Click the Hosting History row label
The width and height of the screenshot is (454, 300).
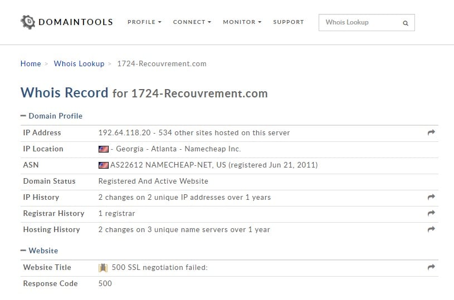coord(52,230)
